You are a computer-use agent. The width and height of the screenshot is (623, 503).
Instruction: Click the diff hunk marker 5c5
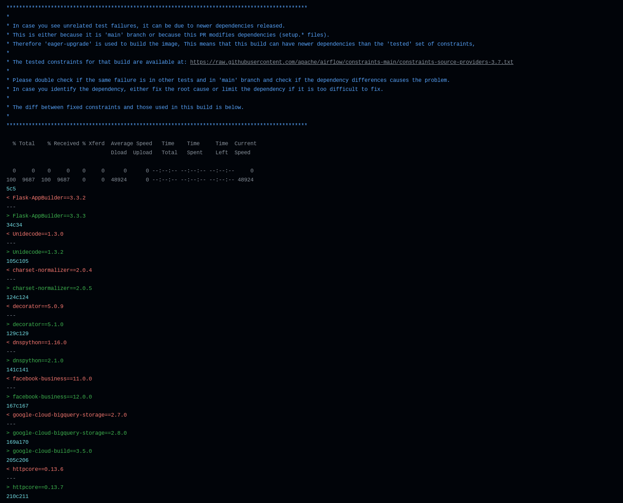pyautogui.click(x=11, y=189)
